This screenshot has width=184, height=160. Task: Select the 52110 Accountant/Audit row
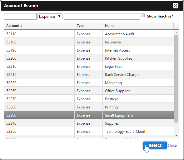click(89, 34)
